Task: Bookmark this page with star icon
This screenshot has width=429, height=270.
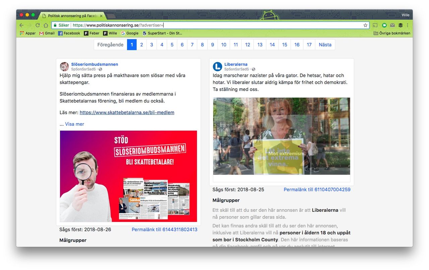Action: pos(365,25)
